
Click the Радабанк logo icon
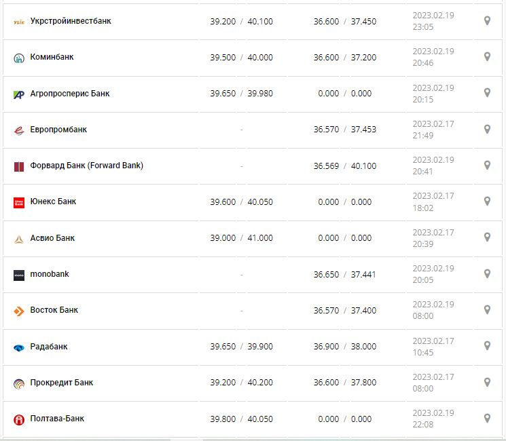19,347
